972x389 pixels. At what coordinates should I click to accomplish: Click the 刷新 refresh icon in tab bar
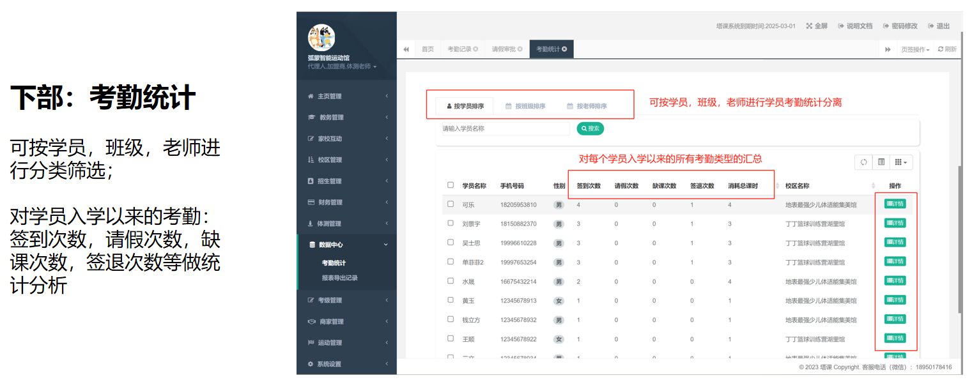point(946,49)
